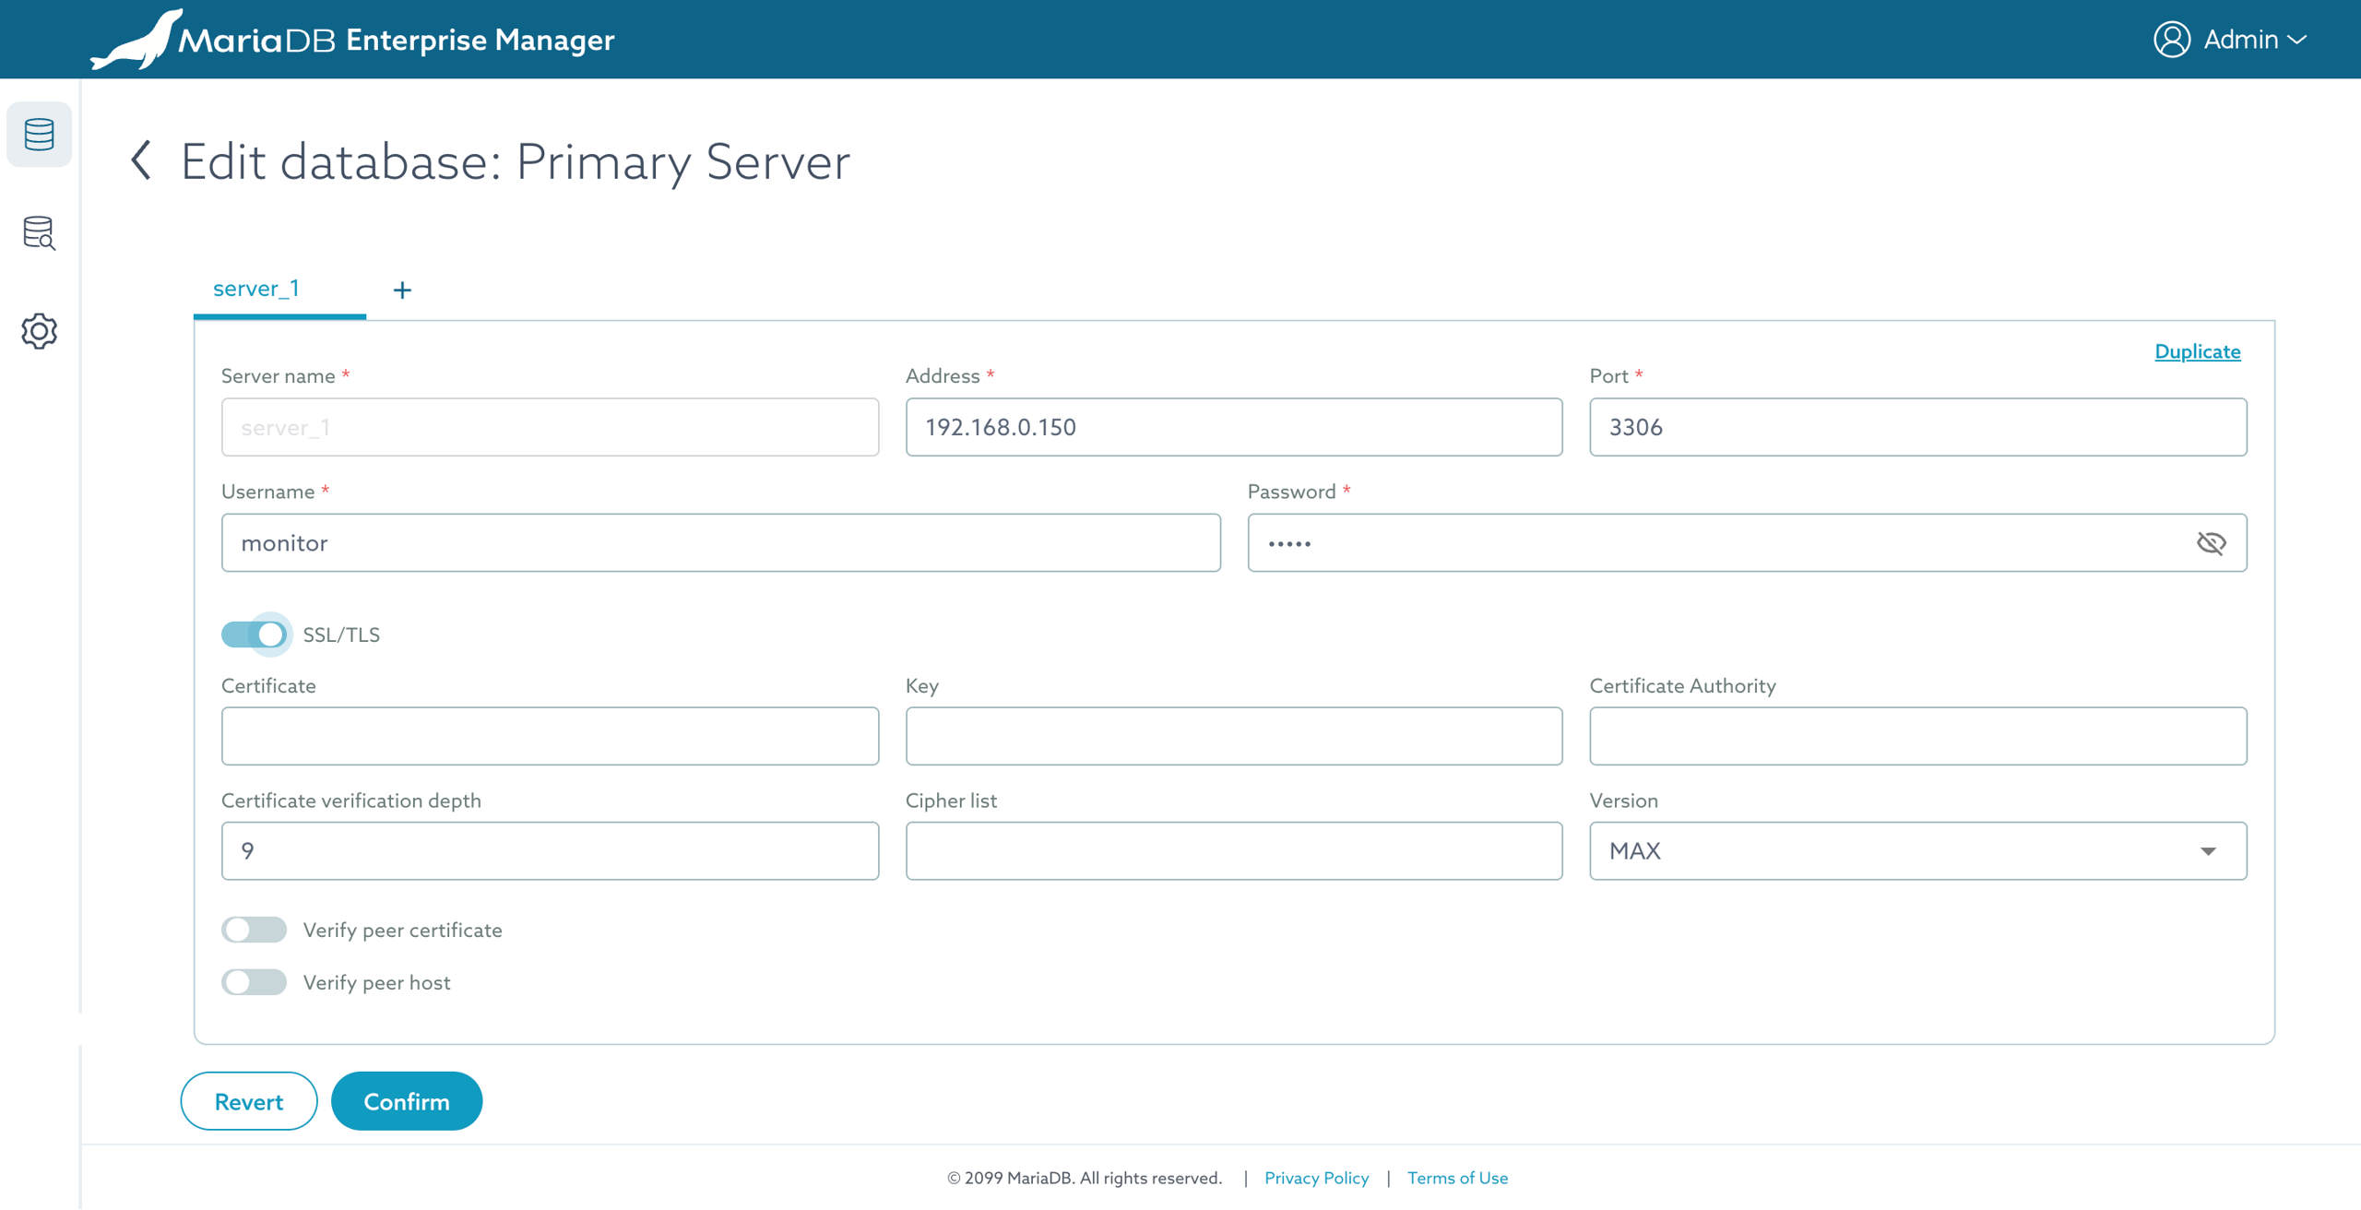Open the Privacy Policy link

pyautogui.click(x=1316, y=1178)
